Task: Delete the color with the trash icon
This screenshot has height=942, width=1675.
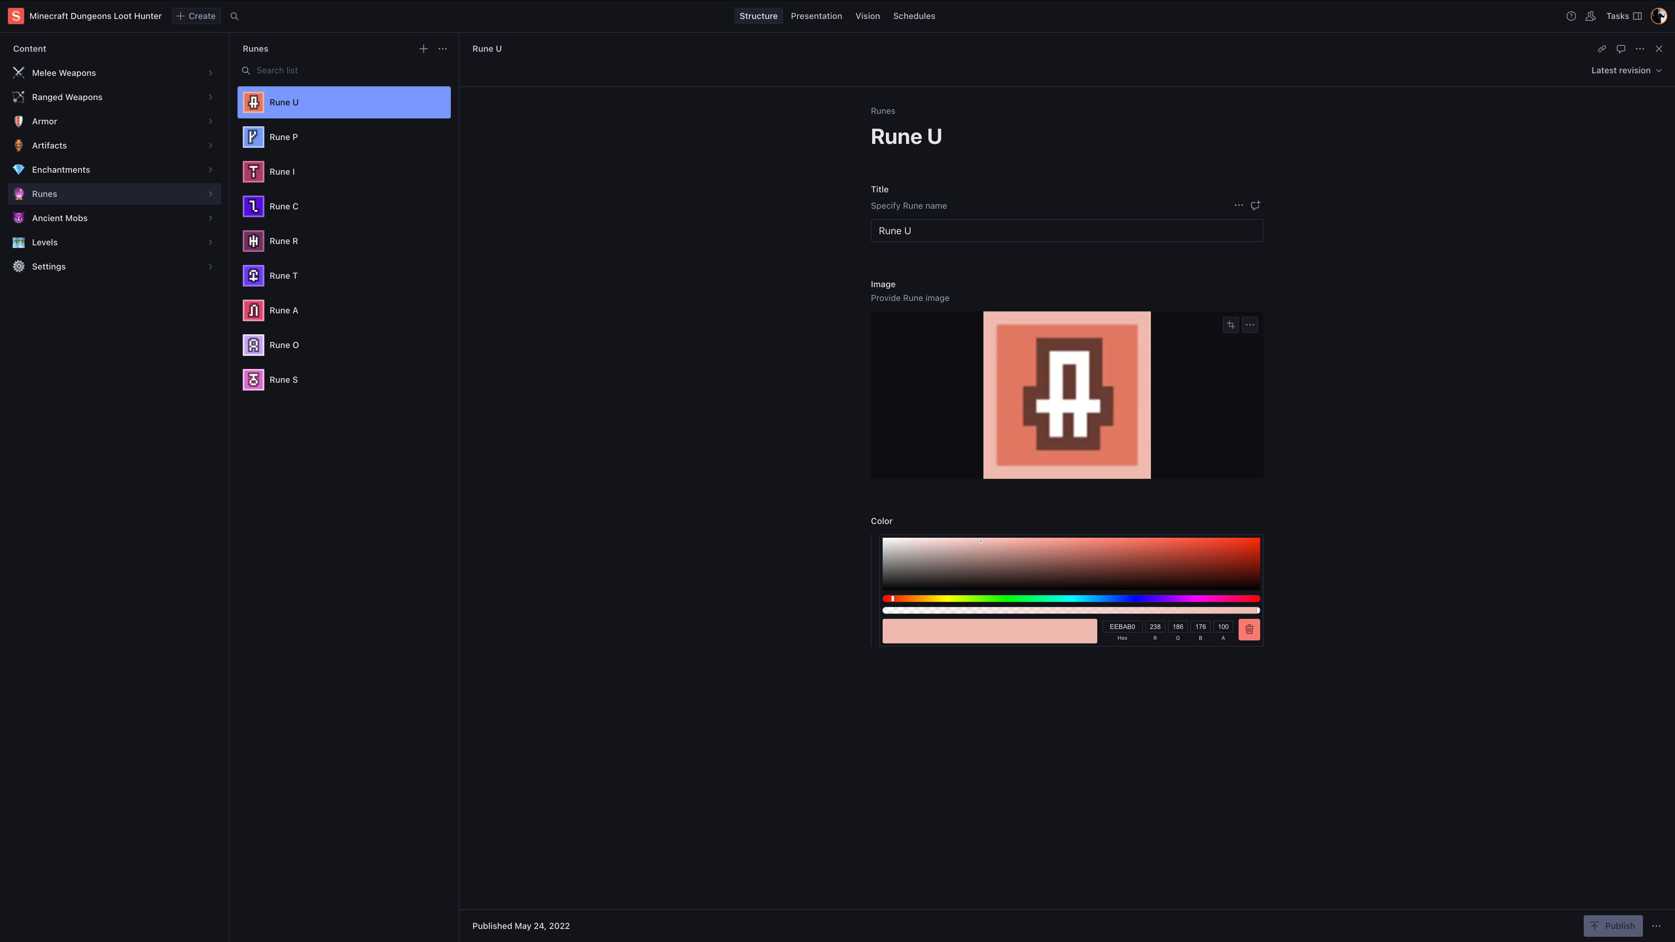Action: [x=1249, y=629]
